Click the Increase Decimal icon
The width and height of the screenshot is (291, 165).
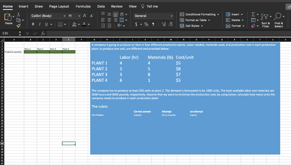pyautogui.click(x=163, y=24)
